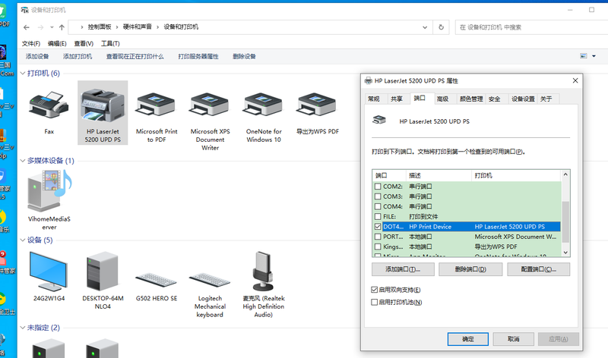Collapse the 打印机 (6) group
Image resolution: width=608 pixels, height=358 pixels.
tap(21, 74)
